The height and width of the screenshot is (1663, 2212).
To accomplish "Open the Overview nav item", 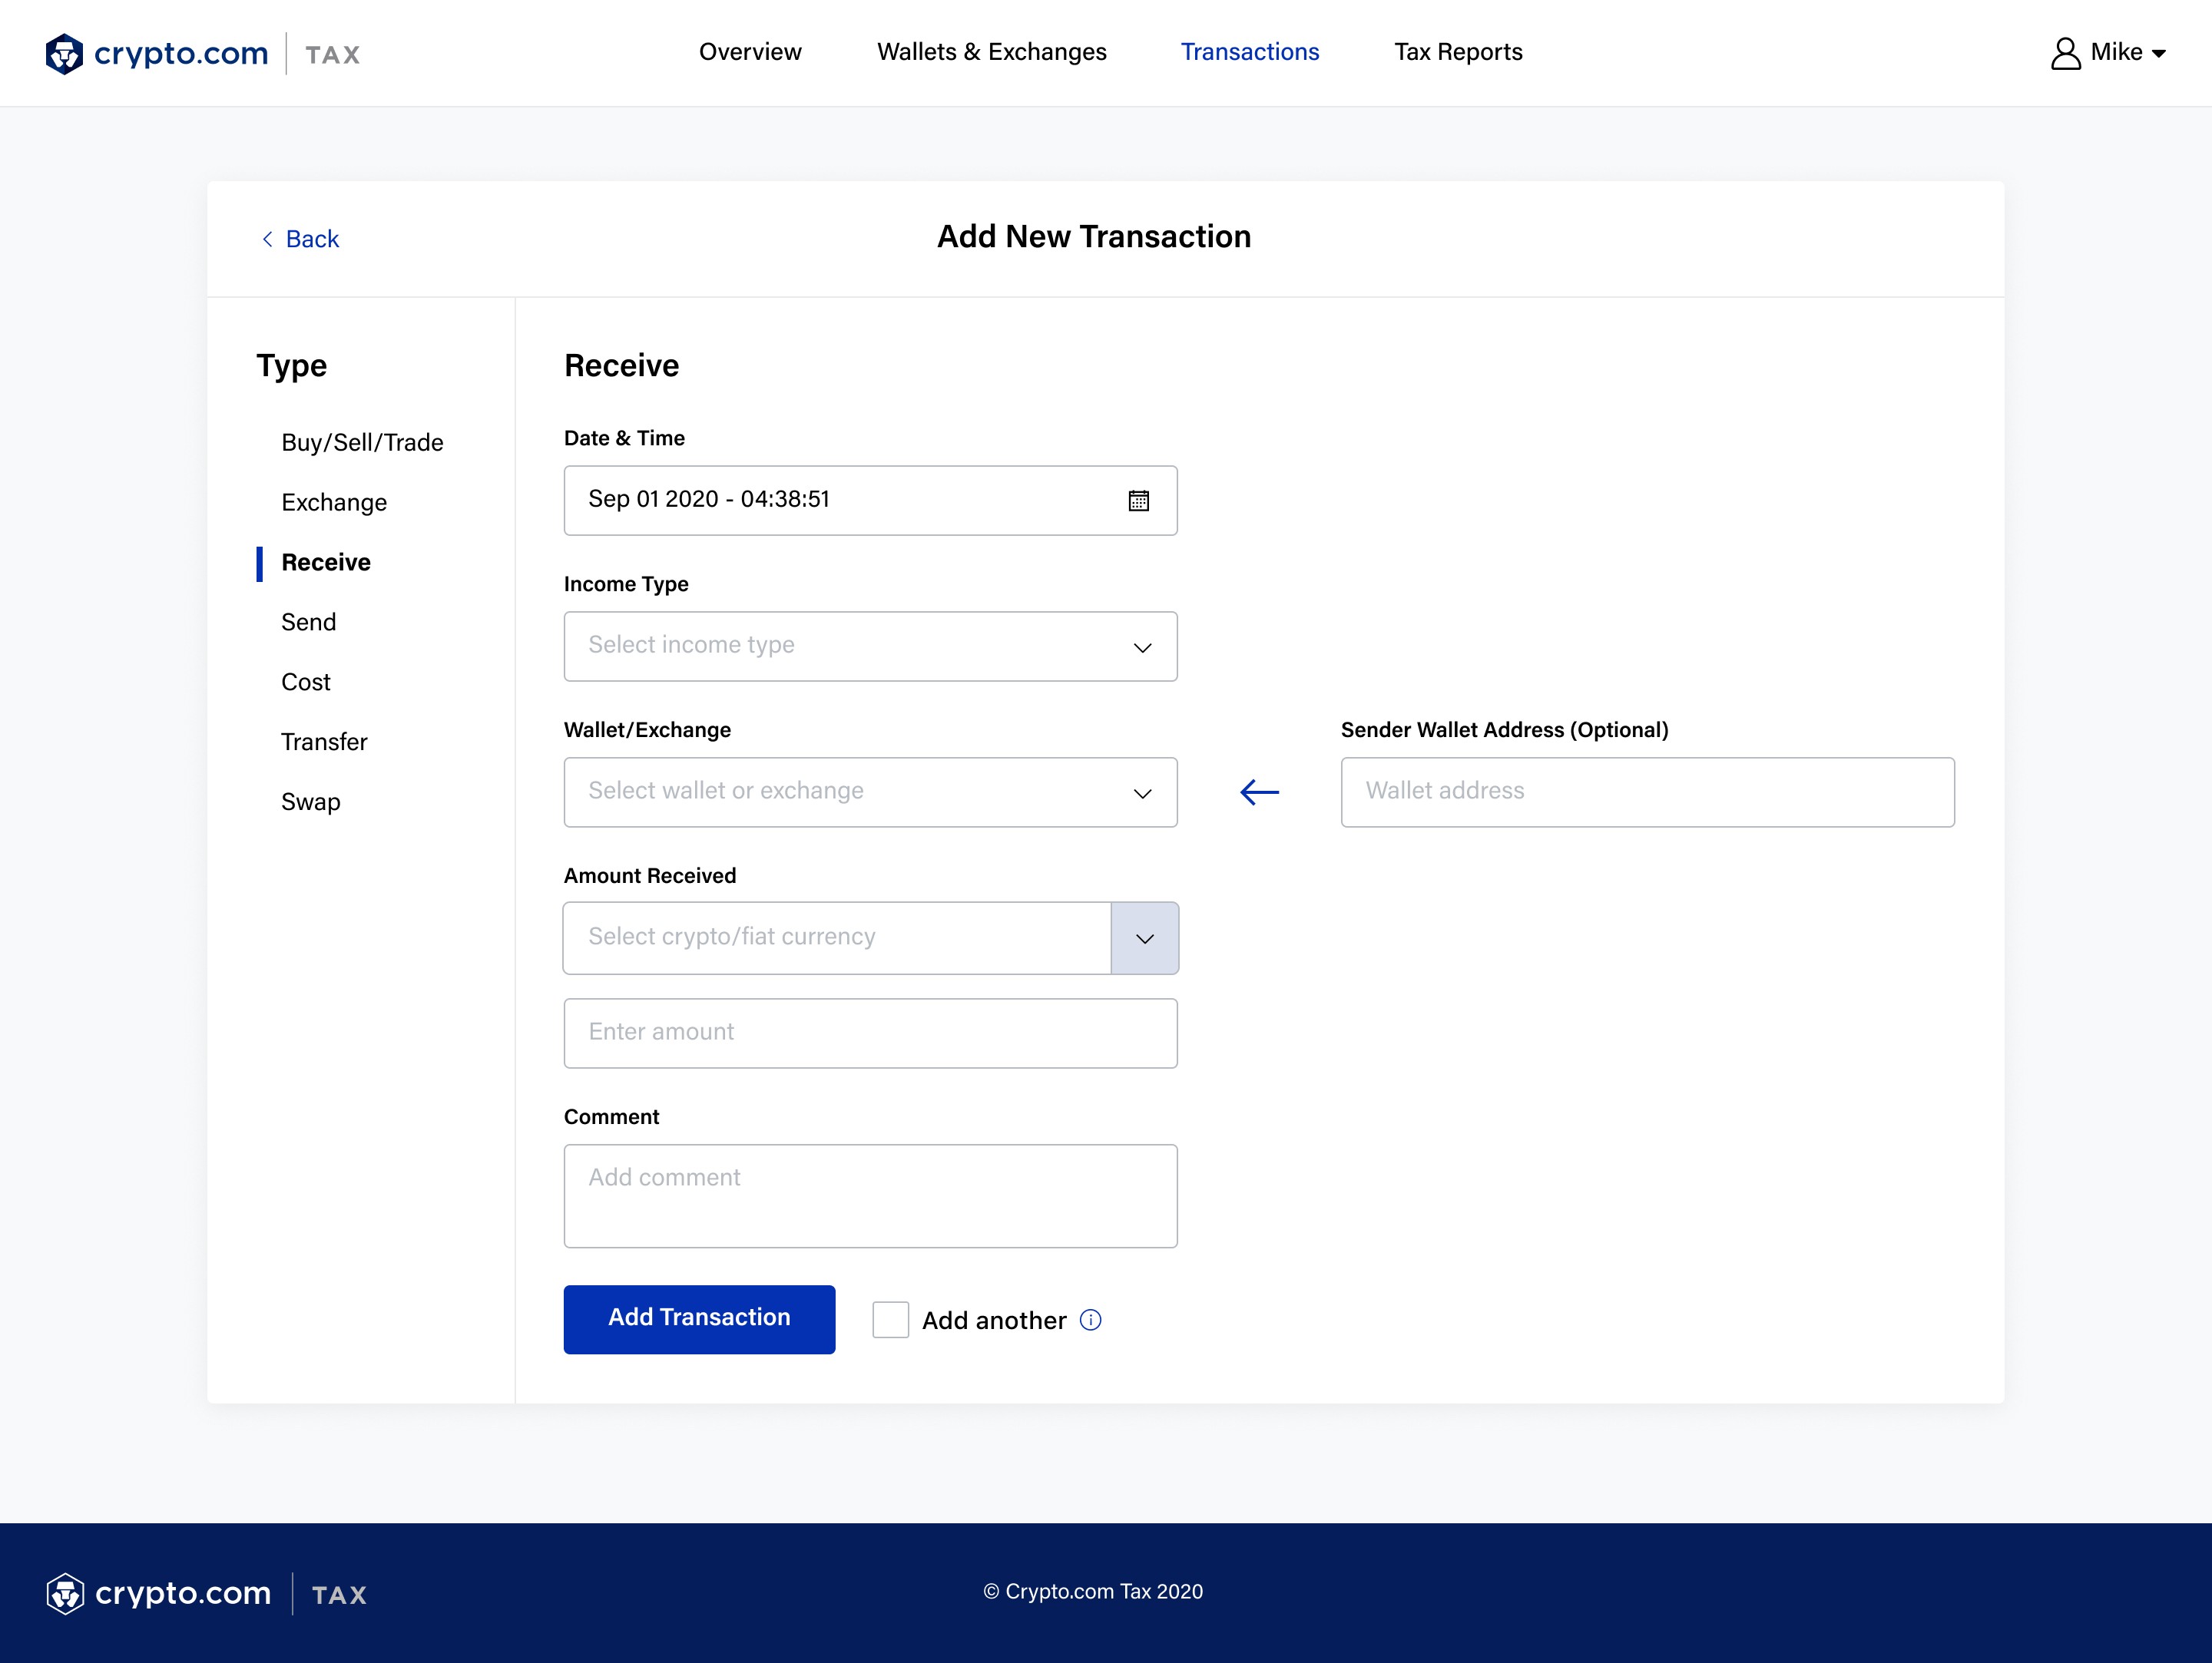I will tap(749, 52).
